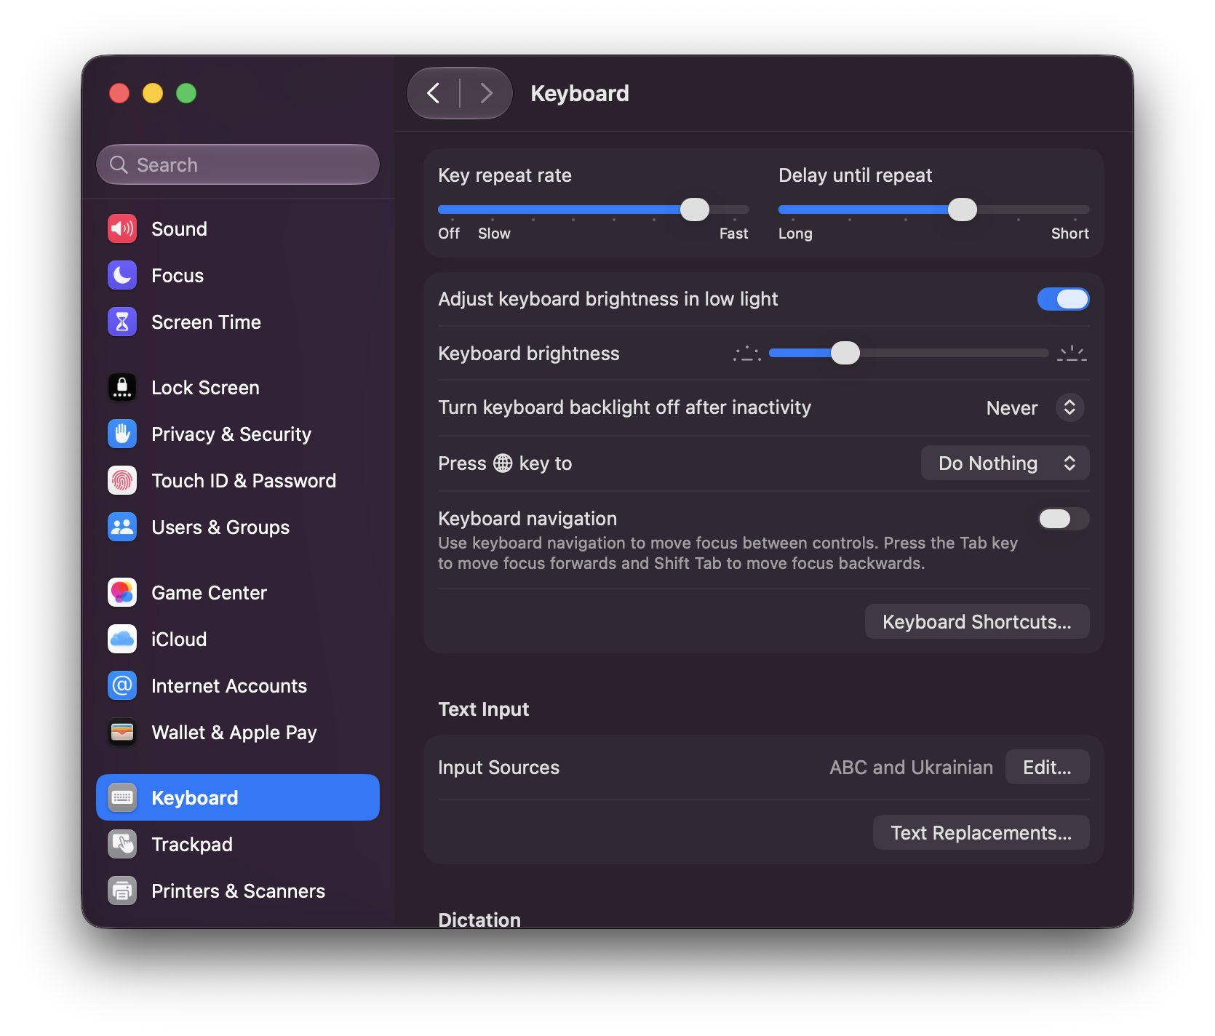Open Internet Accounts settings
Viewport: 1215px width, 1036px height.
[x=238, y=685]
